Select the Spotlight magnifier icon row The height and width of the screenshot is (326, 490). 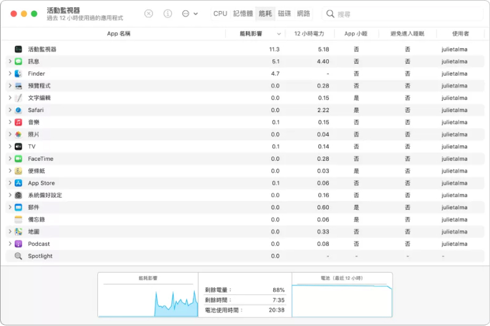click(x=18, y=256)
